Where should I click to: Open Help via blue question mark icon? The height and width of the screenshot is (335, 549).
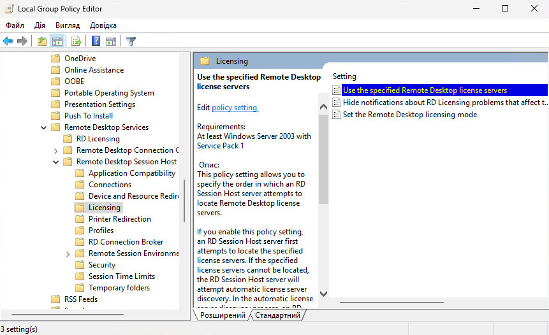[x=96, y=41]
